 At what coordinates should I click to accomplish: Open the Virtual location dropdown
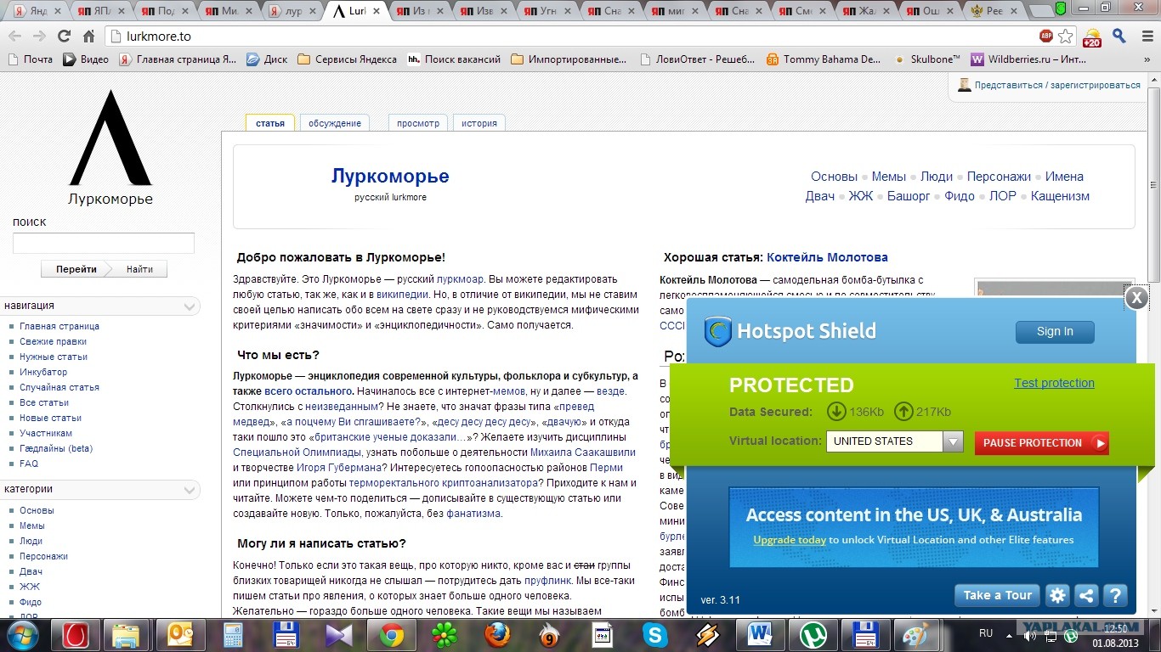click(x=894, y=441)
